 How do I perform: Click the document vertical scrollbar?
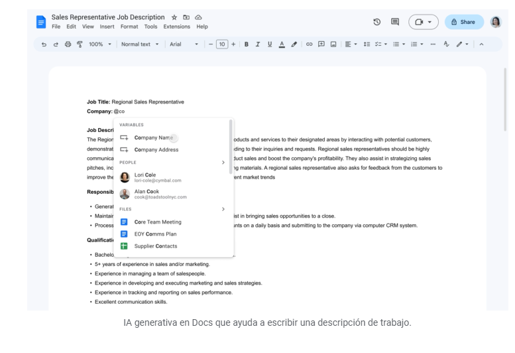click(505, 100)
